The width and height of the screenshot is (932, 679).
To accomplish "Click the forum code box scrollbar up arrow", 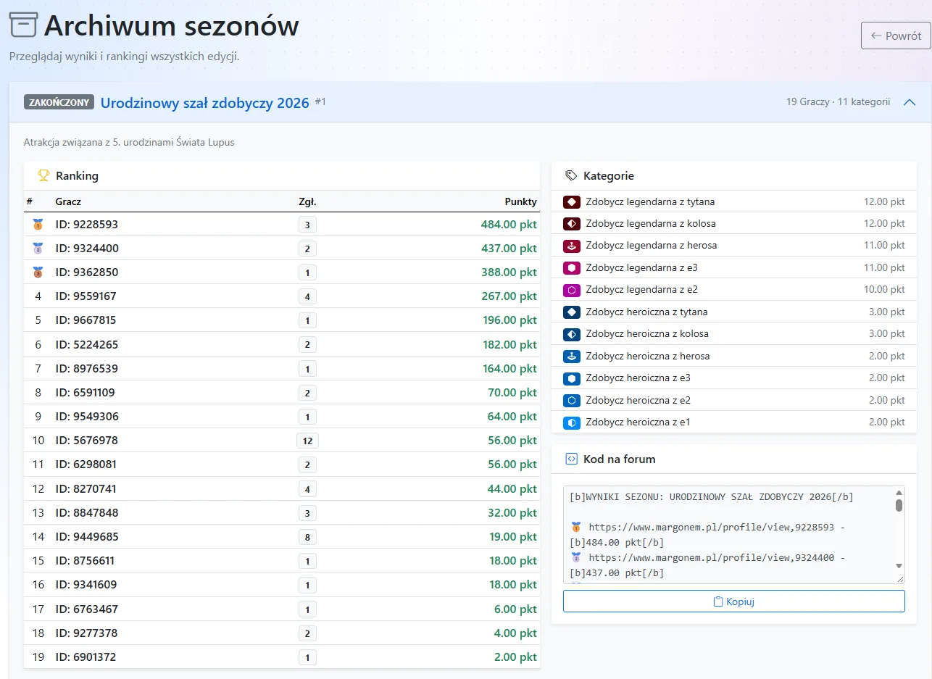I will [899, 493].
